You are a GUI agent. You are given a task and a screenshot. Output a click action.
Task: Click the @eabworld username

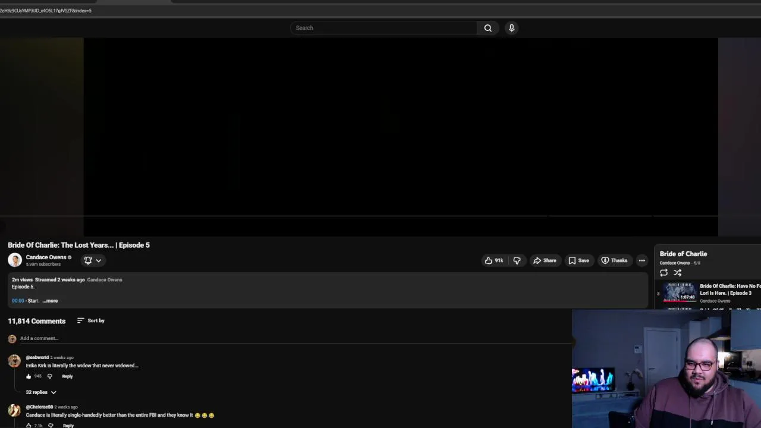coord(37,357)
